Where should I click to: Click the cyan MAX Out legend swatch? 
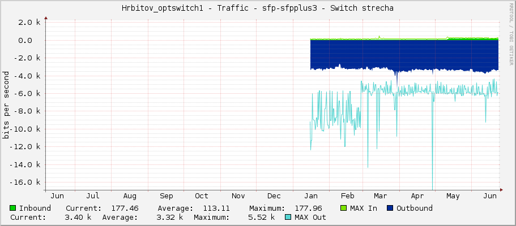tap(288, 217)
